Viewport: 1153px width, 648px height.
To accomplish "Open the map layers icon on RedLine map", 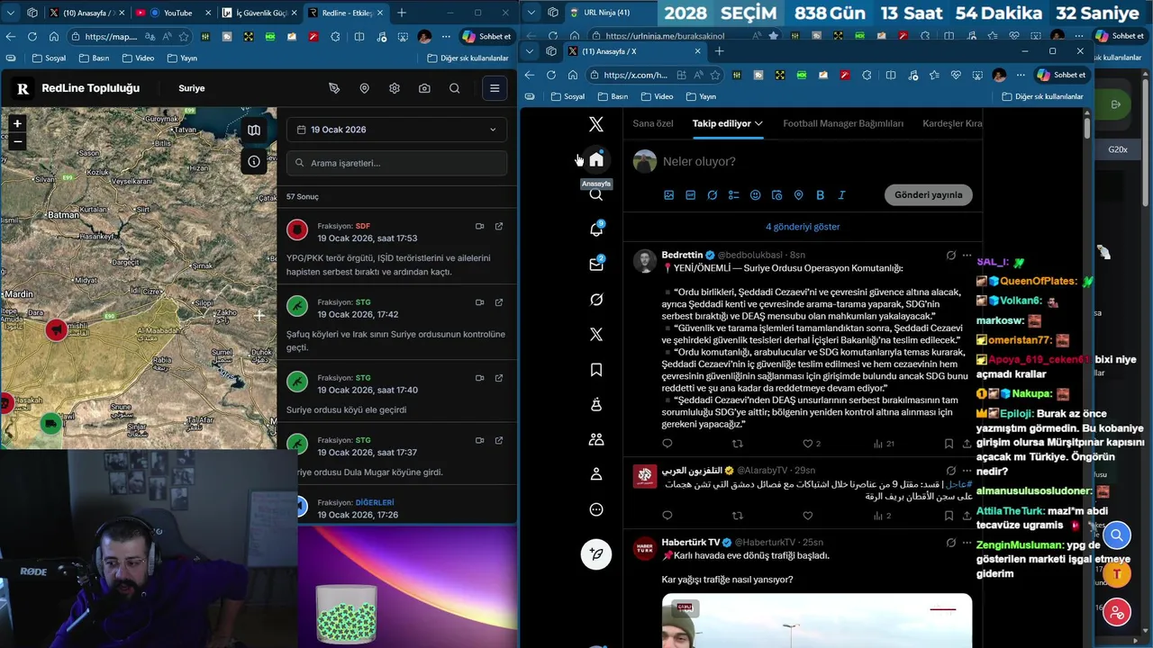I will [254, 130].
